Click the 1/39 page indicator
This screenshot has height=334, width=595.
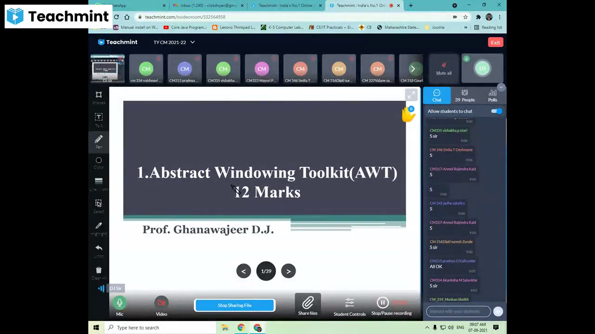pyautogui.click(x=266, y=271)
